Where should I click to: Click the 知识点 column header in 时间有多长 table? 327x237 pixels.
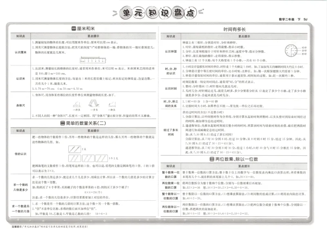point(171,36)
